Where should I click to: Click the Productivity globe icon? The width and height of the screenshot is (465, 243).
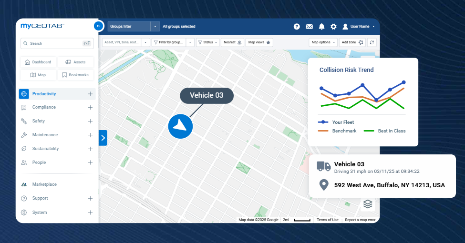pos(24,94)
